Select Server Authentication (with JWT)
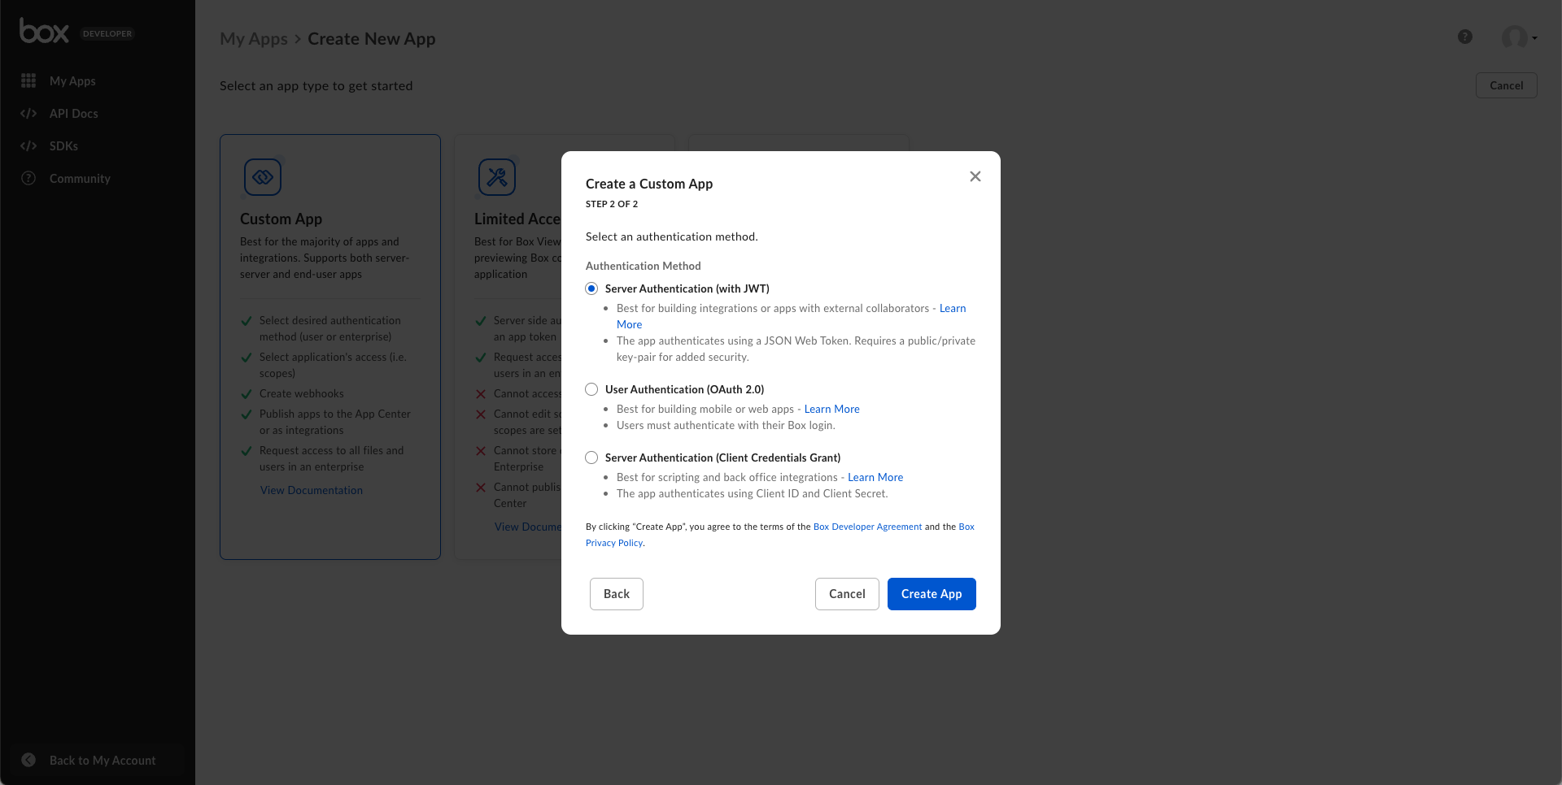The width and height of the screenshot is (1562, 785). point(591,288)
